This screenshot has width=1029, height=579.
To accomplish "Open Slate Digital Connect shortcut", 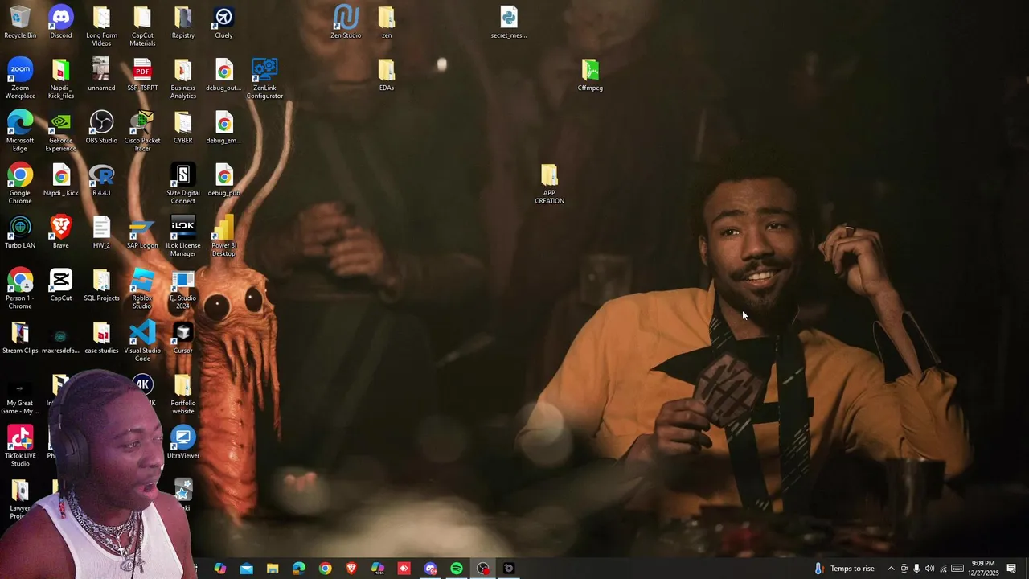I will tap(183, 183).
